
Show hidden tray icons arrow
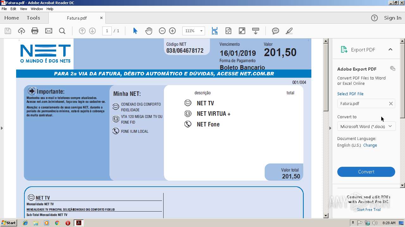click(x=353, y=223)
